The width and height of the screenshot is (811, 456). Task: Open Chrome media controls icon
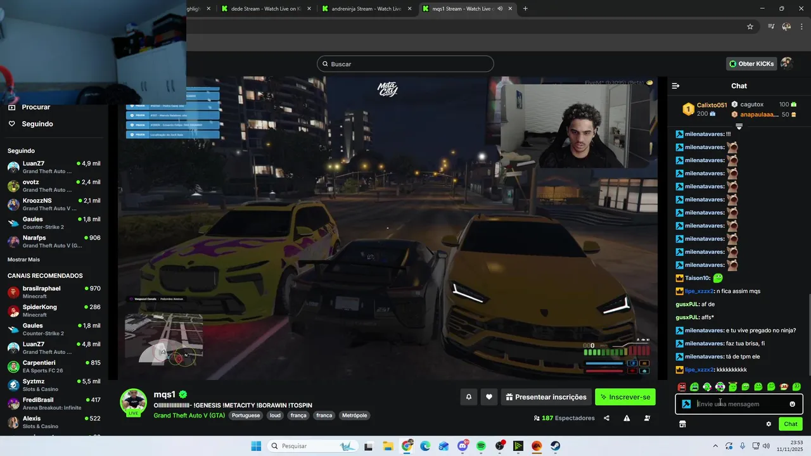pos(771,27)
